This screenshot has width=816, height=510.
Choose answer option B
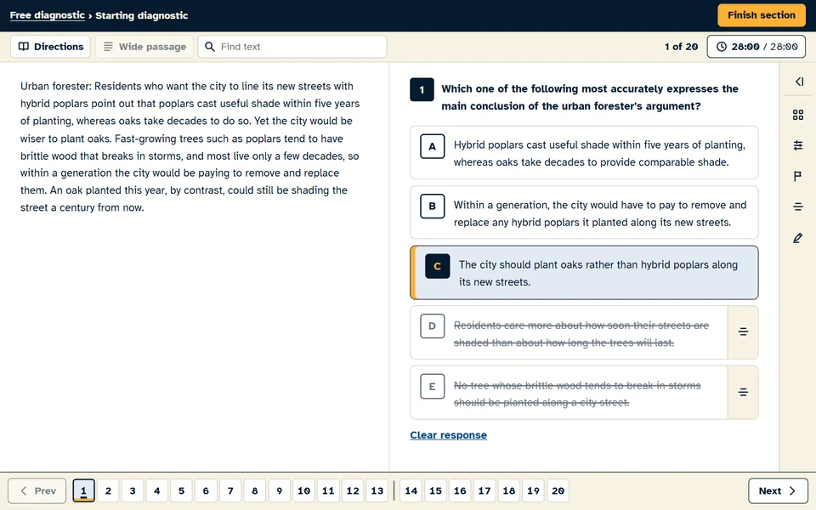point(584,212)
